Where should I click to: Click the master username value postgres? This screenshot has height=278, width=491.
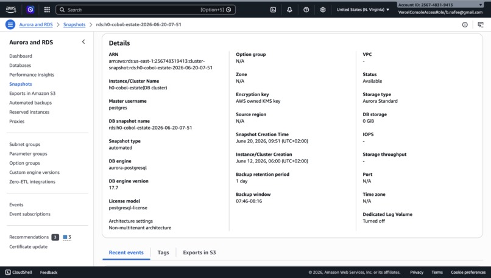point(118,108)
